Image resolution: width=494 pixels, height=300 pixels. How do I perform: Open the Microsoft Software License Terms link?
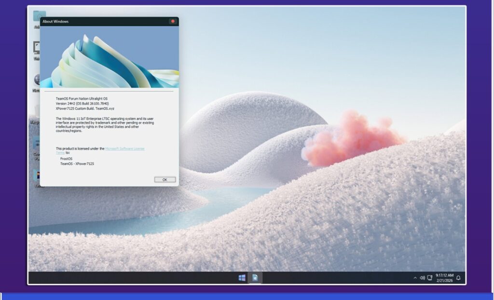coord(124,149)
